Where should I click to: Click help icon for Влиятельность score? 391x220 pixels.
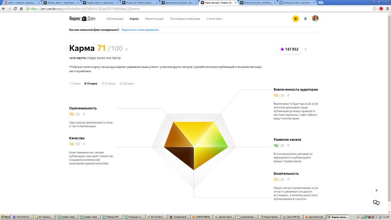288,179
